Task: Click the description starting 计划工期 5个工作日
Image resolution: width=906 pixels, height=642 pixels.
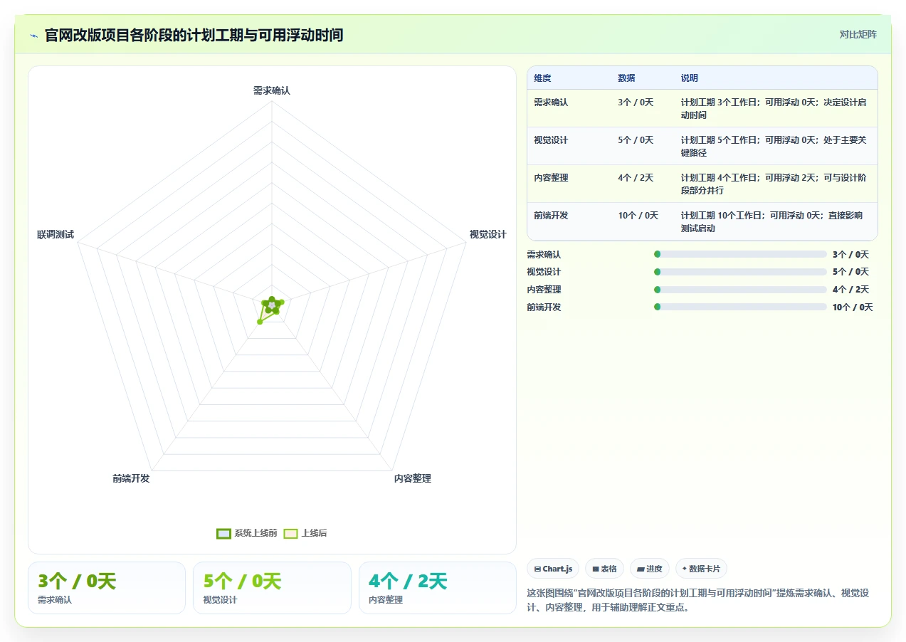Action: tap(774, 146)
